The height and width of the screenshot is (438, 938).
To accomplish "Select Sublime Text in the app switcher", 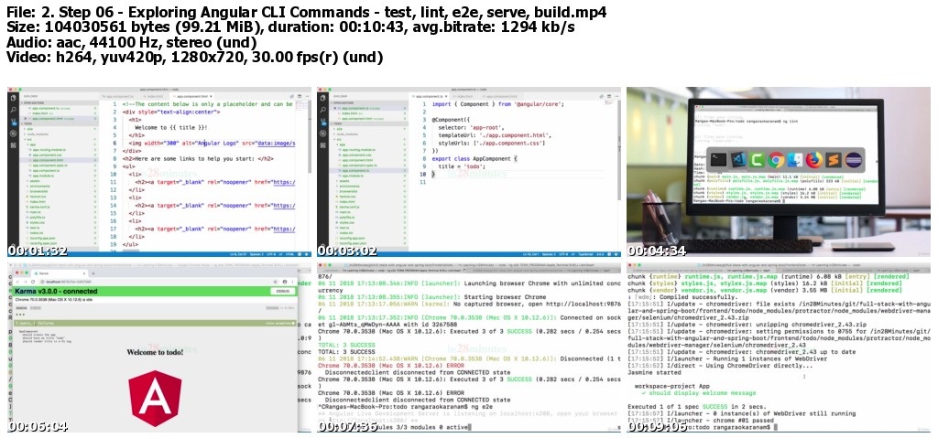I will tap(834, 159).
